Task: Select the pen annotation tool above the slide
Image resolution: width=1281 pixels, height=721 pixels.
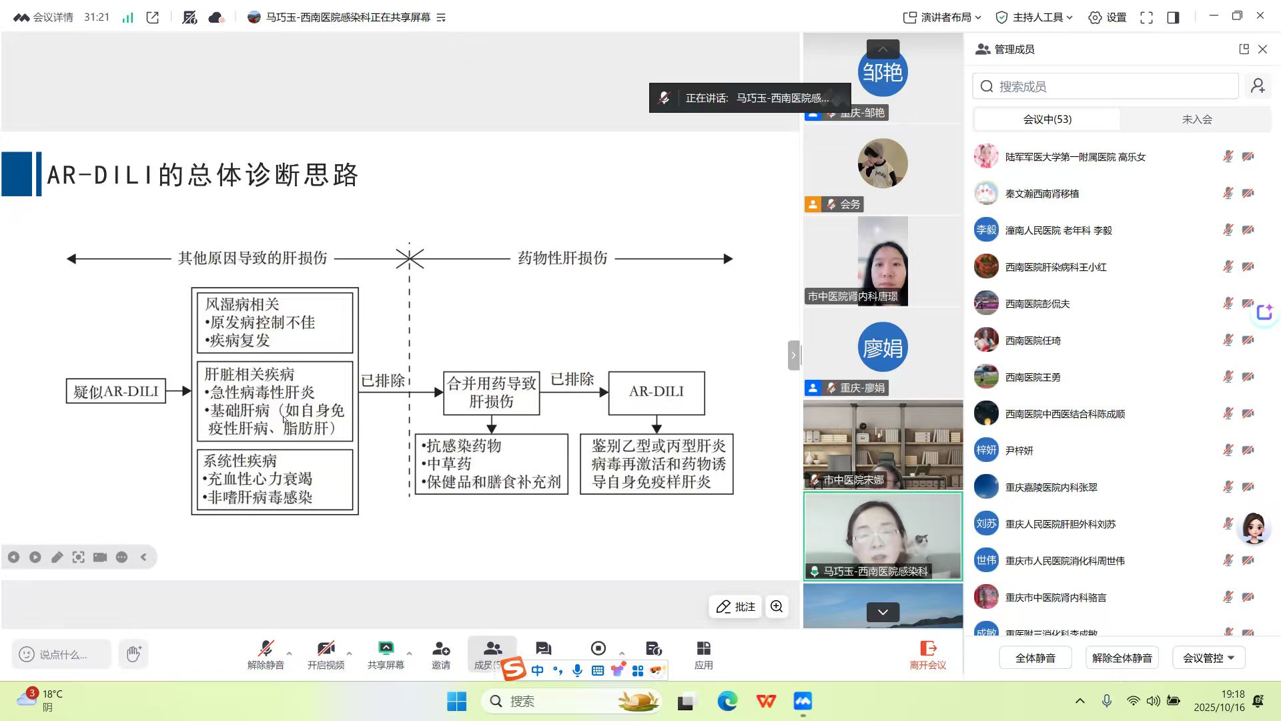Action: click(57, 557)
